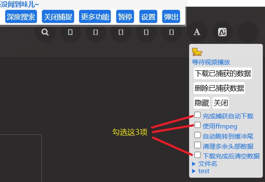Enable 完成捕获自动下载 checkbox

click(x=197, y=115)
